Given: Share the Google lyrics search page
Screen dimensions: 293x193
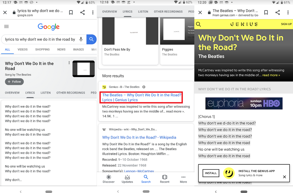Looking at the screenshot, I should coord(82,13).
